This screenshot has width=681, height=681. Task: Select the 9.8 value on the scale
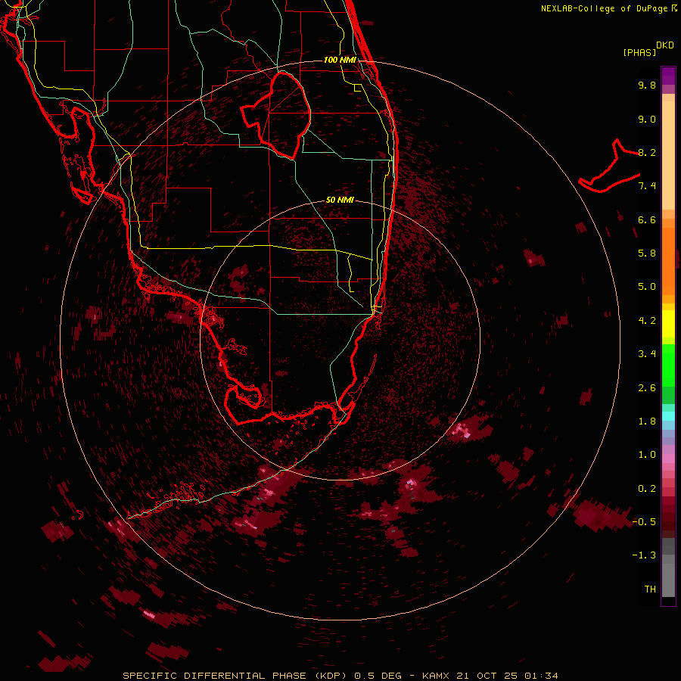pyautogui.click(x=647, y=85)
